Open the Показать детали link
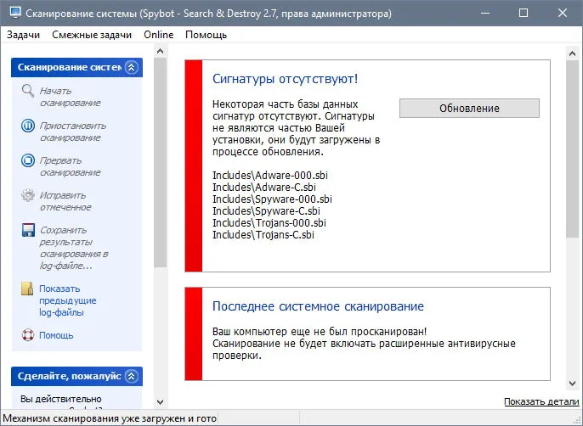 pyautogui.click(x=541, y=401)
